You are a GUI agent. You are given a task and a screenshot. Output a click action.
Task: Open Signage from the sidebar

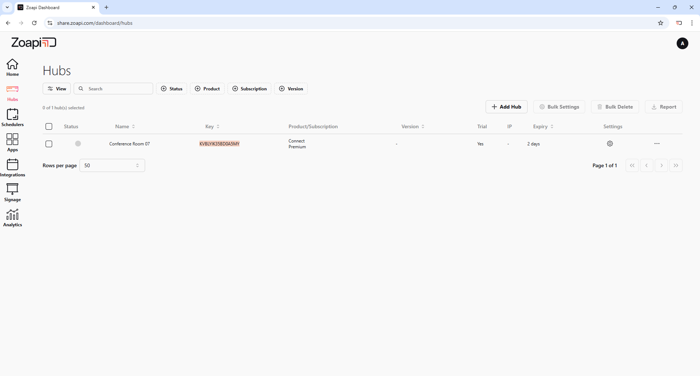[12, 193]
